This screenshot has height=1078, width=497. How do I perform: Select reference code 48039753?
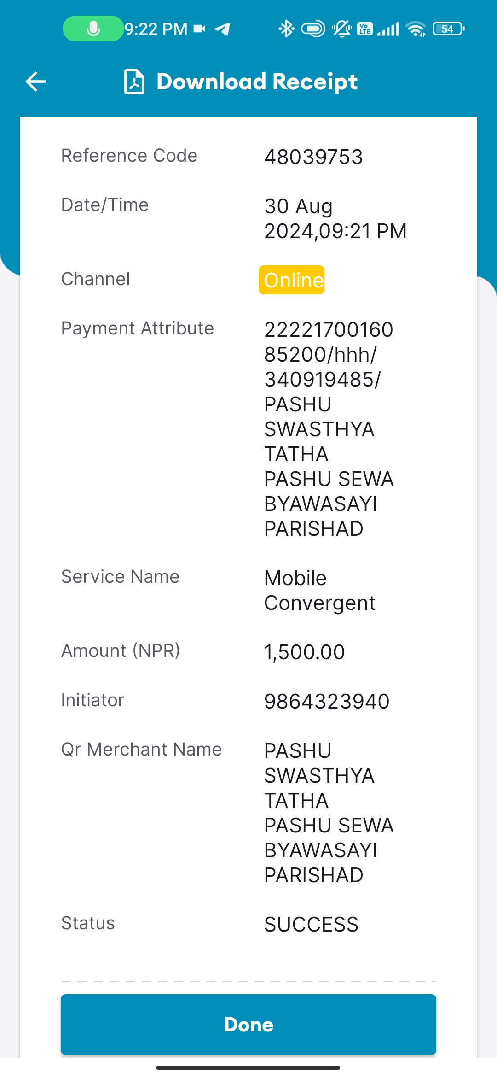click(x=313, y=157)
